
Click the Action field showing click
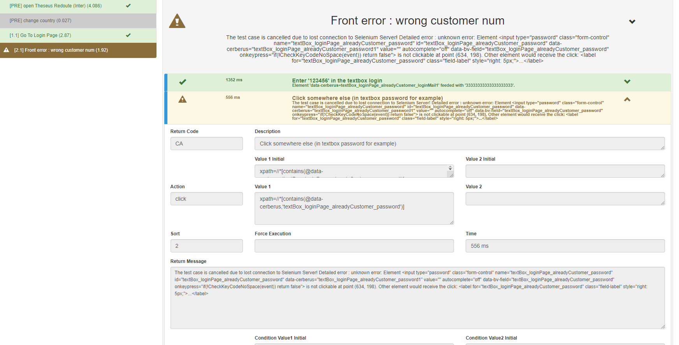[x=207, y=199]
